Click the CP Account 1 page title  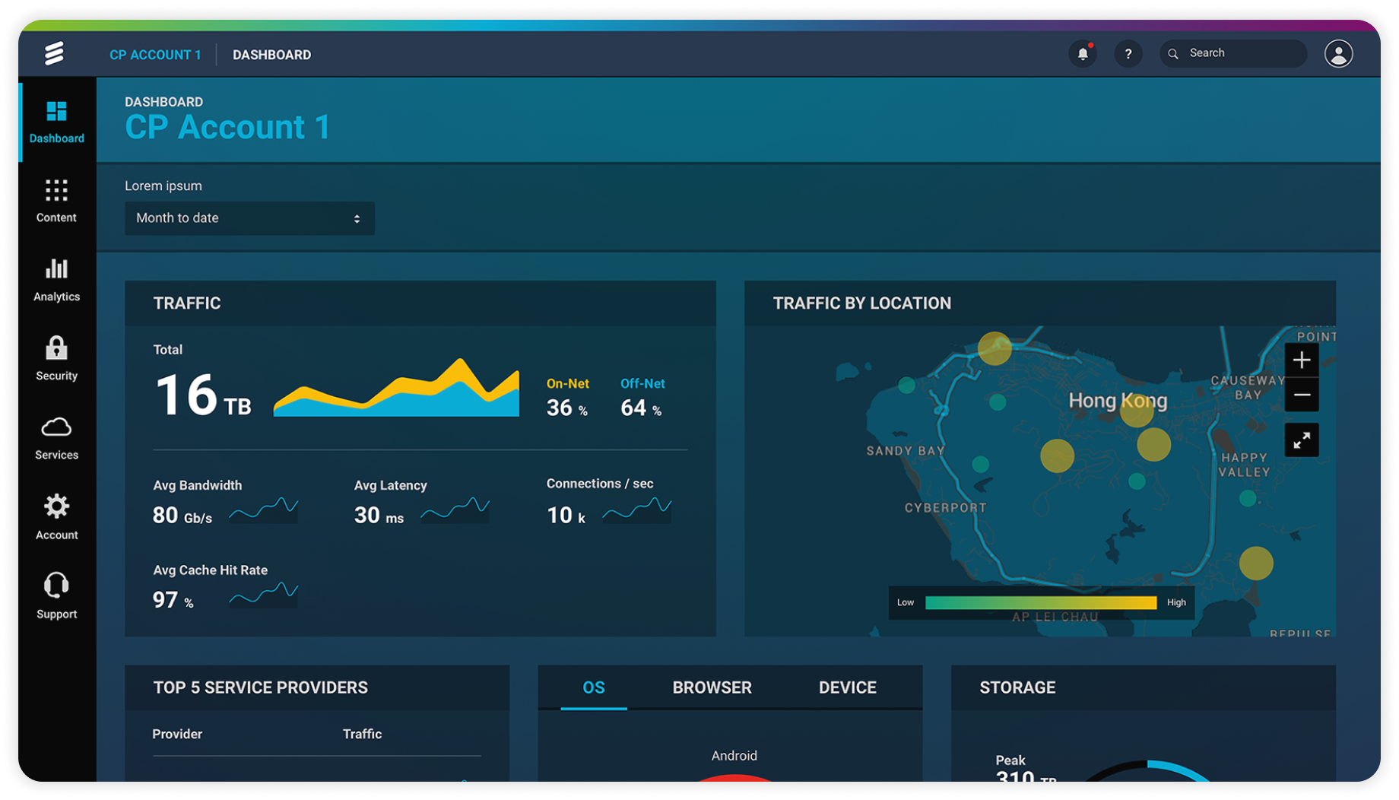(227, 127)
